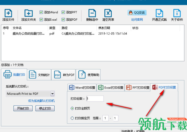187x132 pixels.
Task: Click the range end page field
Action: click(x=116, y=118)
